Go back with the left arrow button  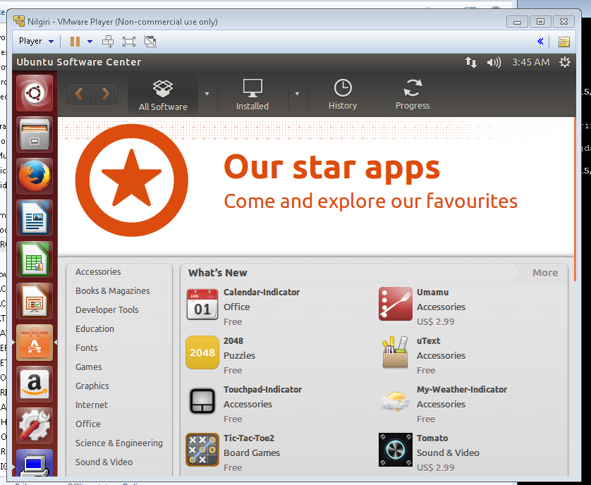80,94
